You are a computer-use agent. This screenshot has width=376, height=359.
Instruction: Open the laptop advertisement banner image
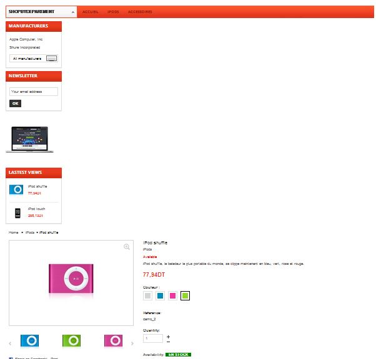click(29, 139)
